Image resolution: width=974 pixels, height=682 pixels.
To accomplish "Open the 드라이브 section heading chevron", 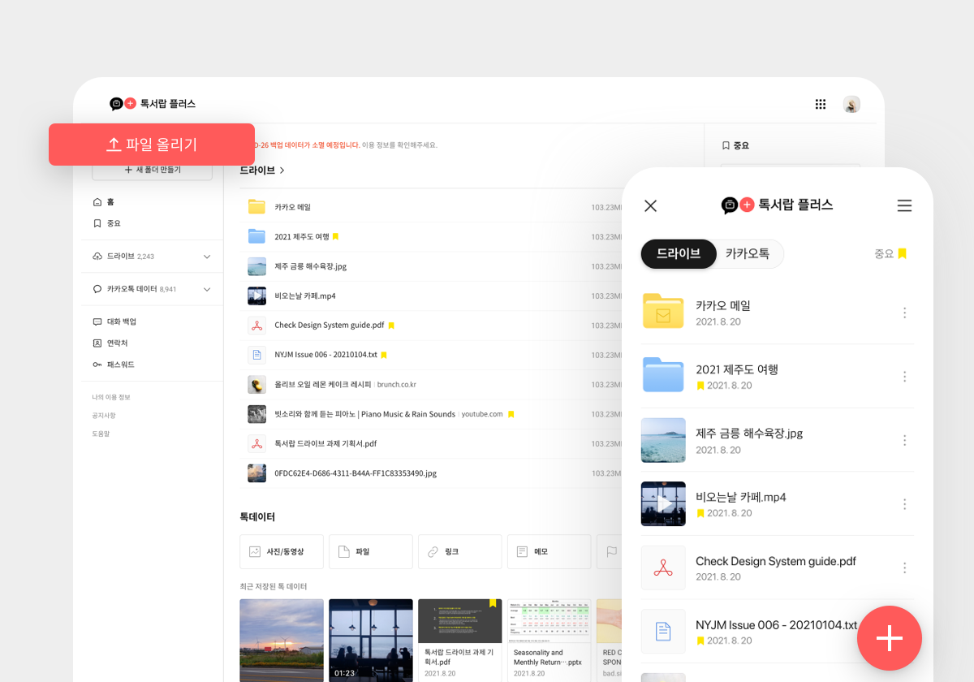I will [282, 170].
